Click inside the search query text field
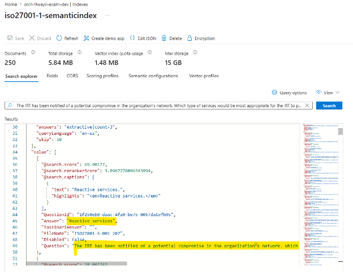This screenshot has width=353, height=272. click(159, 106)
